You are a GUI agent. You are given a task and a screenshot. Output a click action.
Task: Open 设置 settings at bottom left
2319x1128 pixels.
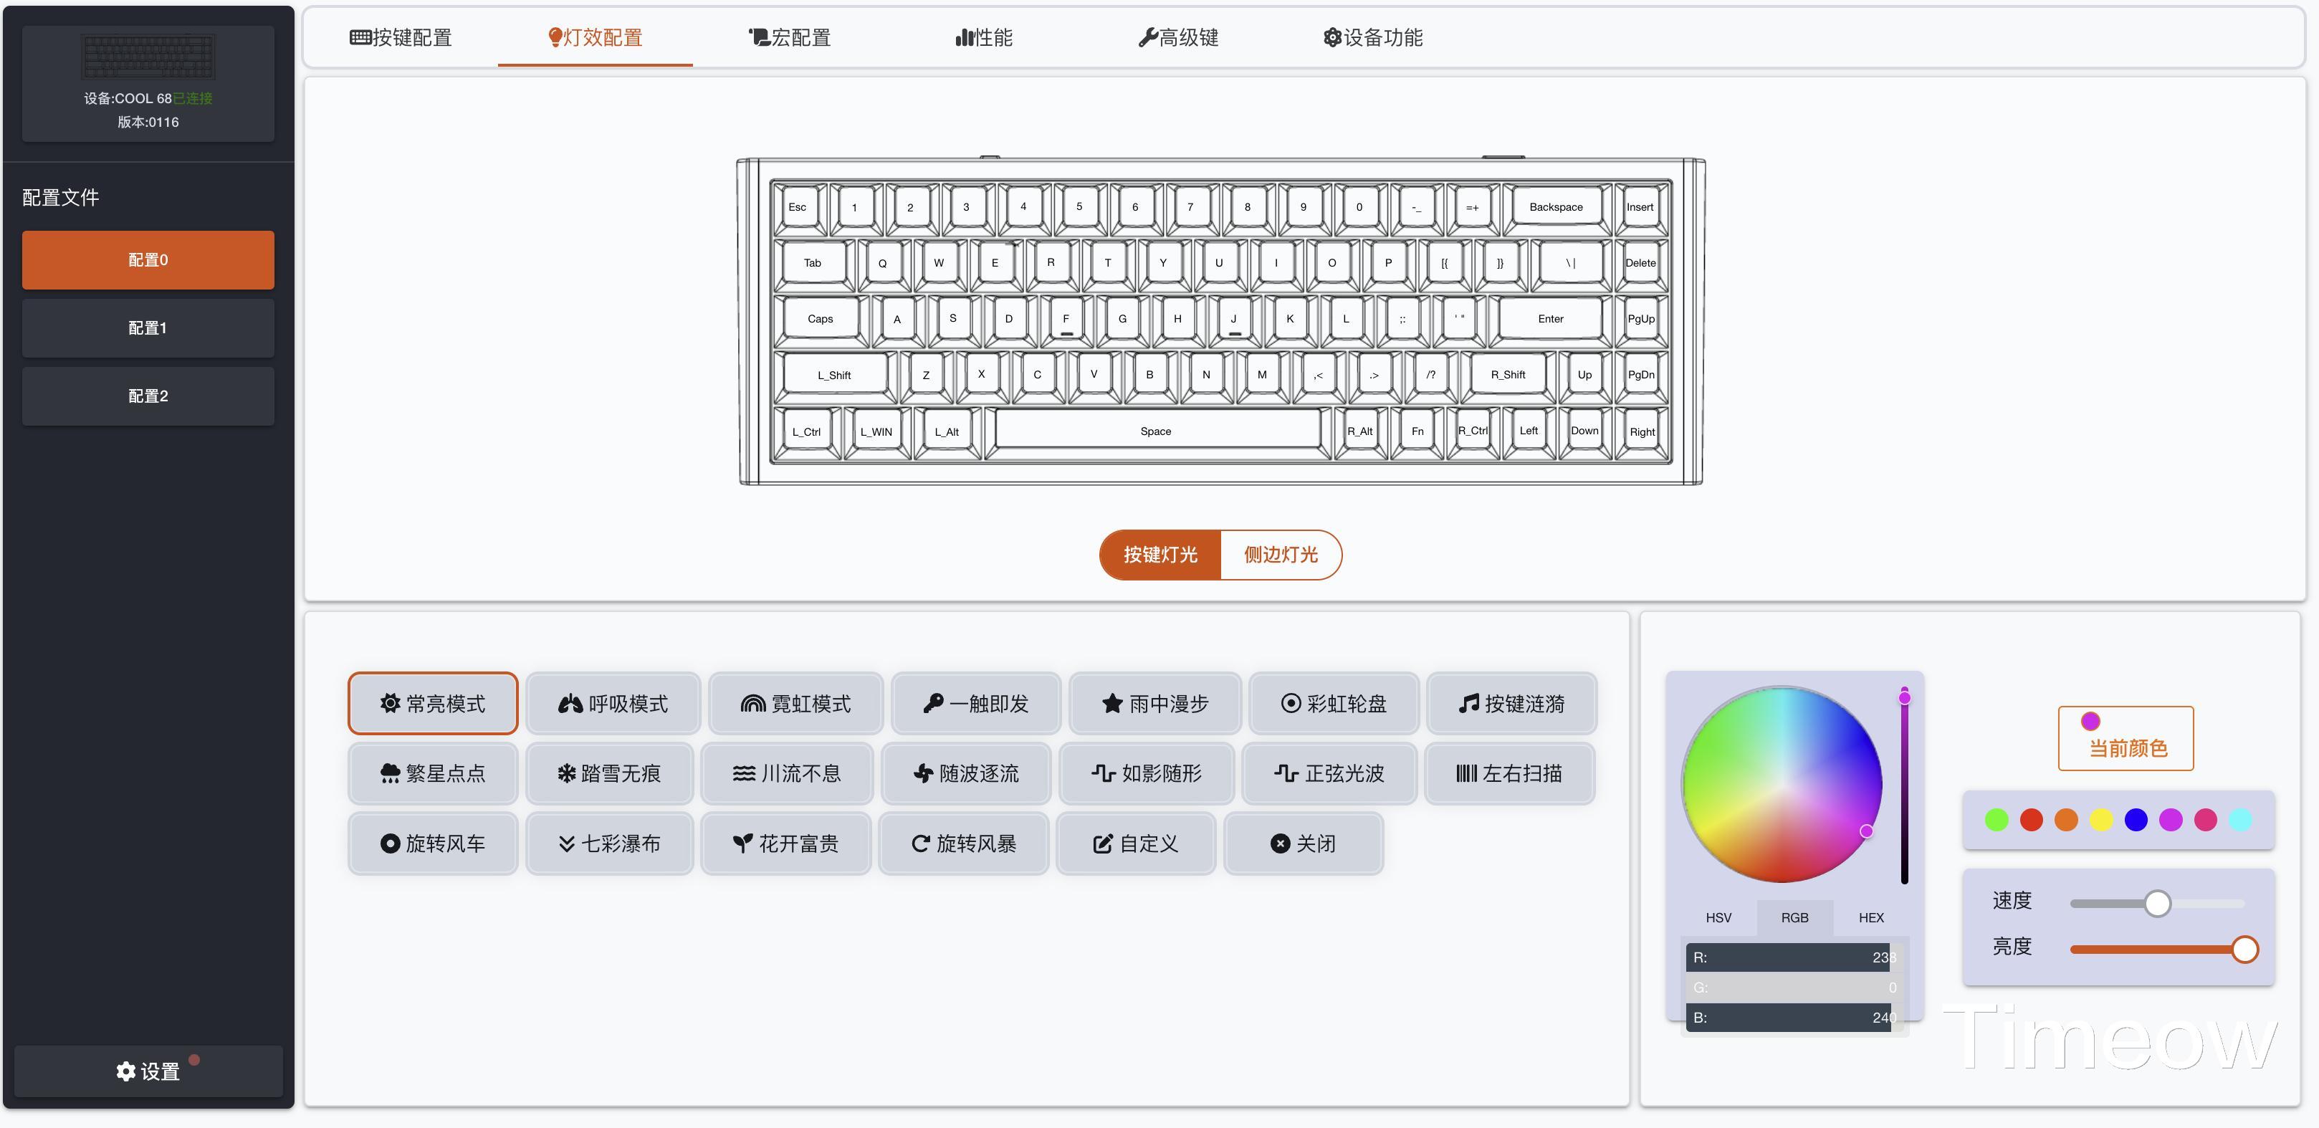pyautogui.click(x=148, y=1071)
